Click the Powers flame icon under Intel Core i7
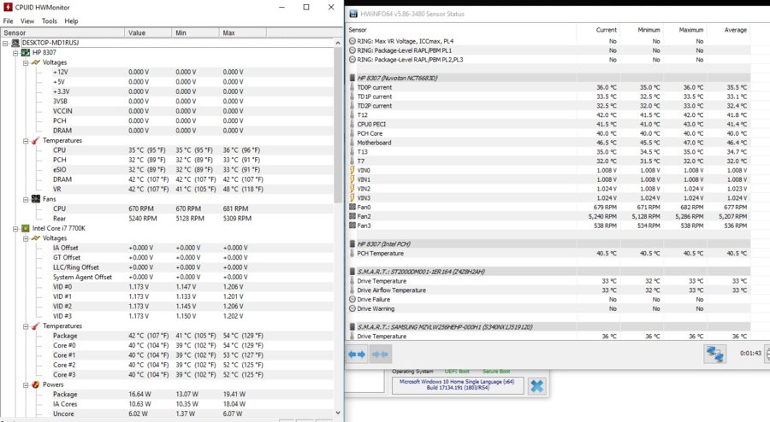The width and height of the screenshot is (770, 422). 36,384
